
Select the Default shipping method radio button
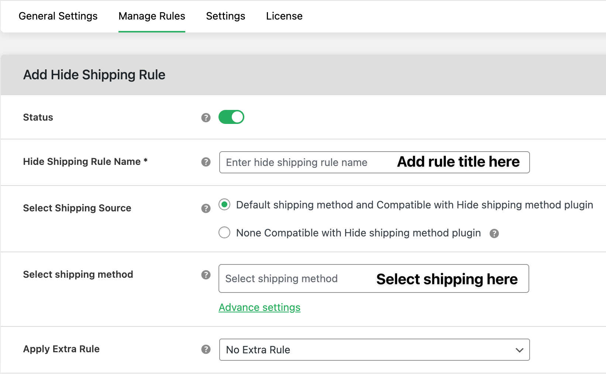pyautogui.click(x=224, y=204)
